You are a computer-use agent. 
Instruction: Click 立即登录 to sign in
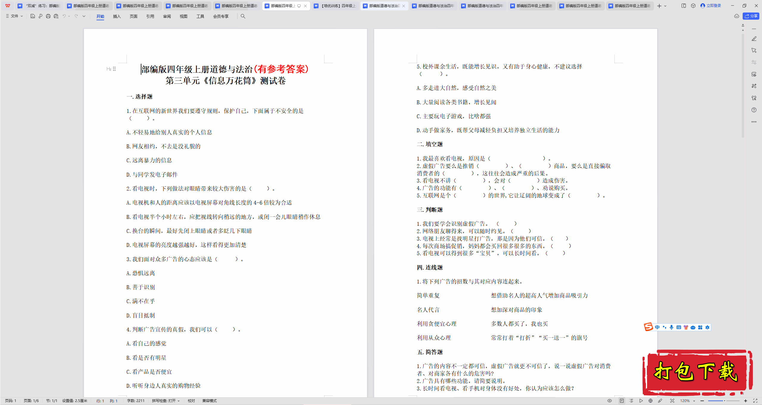[x=711, y=6]
